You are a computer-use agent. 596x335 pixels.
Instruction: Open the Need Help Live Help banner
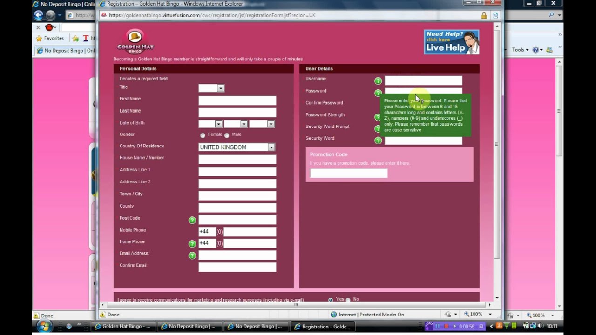coord(451,42)
